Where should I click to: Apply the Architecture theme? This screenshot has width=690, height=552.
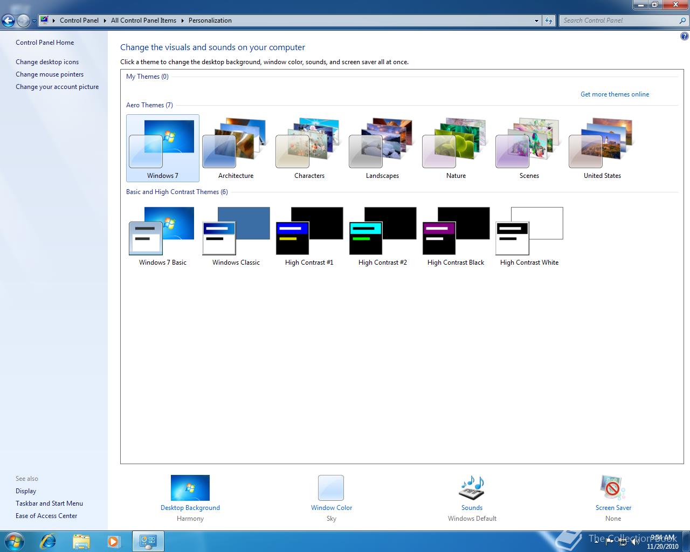pos(236,148)
